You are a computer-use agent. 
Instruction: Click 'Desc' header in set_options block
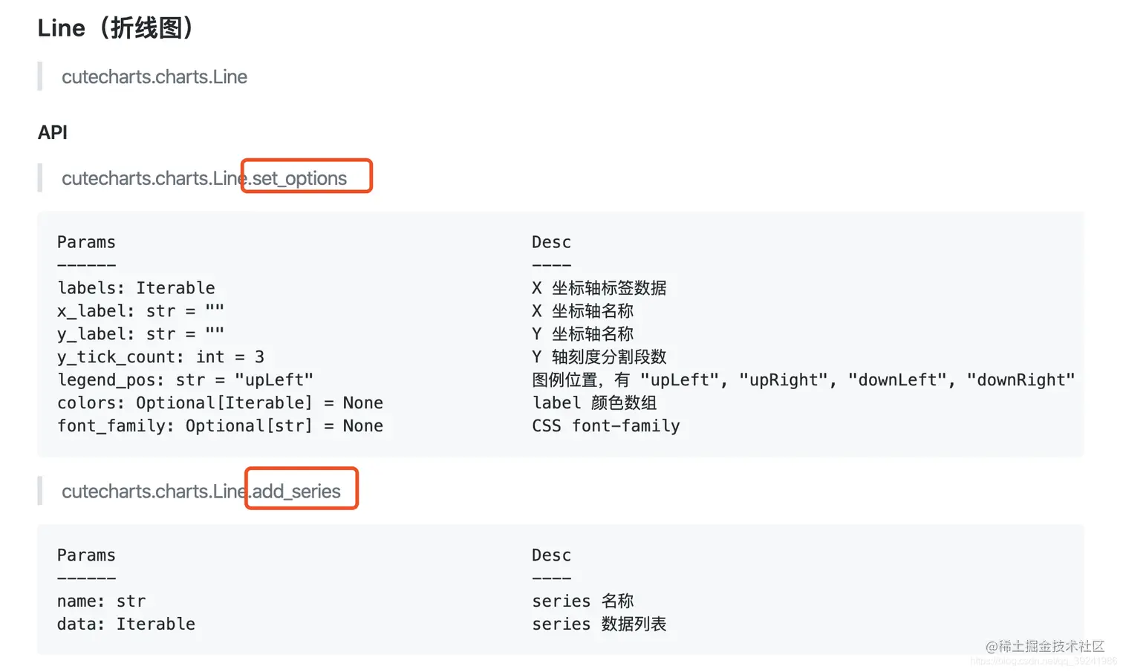pos(551,243)
